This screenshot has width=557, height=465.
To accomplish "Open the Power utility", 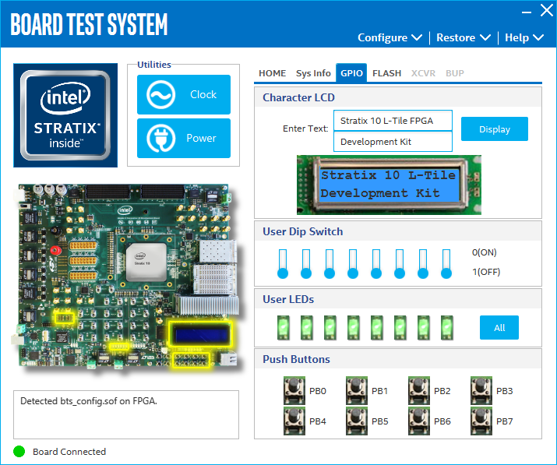I will tap(184, 138).
